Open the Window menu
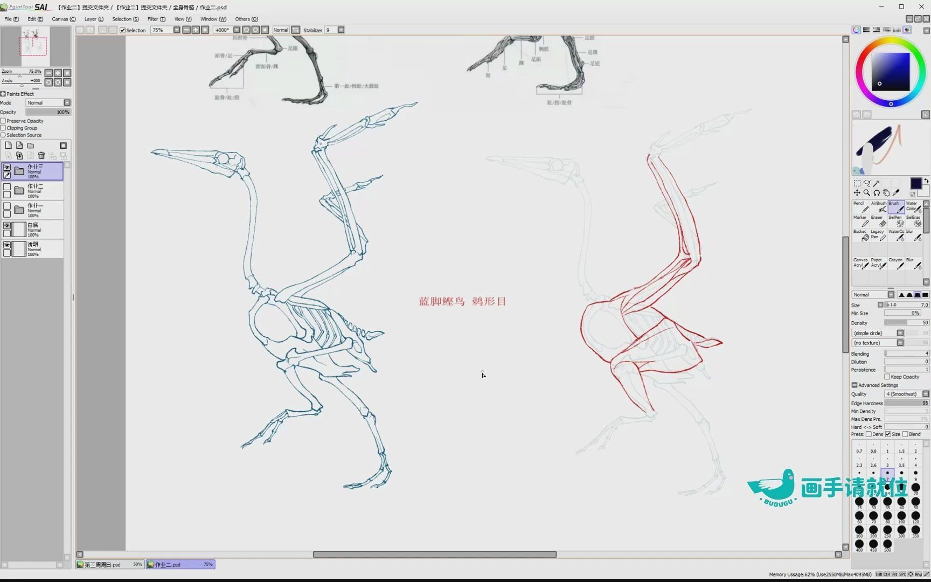 coord(213,19)
